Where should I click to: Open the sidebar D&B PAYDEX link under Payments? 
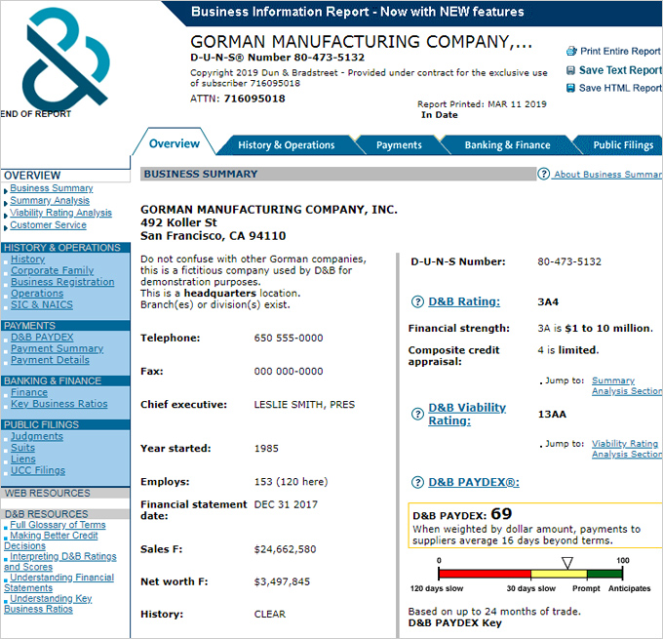tap(42, 338)
